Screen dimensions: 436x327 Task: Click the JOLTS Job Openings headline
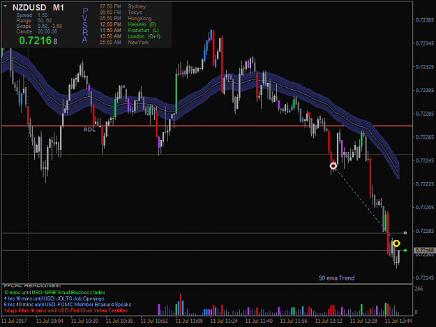click(54, 298)
